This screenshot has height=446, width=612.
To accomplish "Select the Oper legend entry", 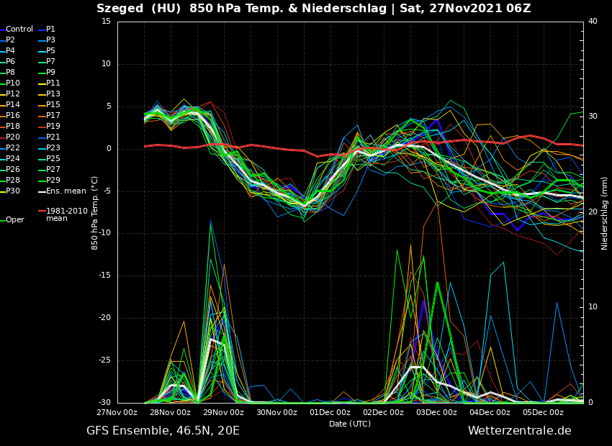I will [15, 220].
